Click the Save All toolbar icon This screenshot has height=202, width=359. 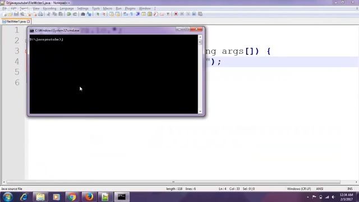pos(22,14)
